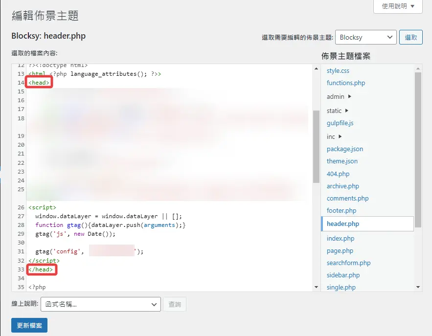Viewport: 432px width, 336px height.
Task: Click the file list scroll down arrow
Action: (x=418, y=287)
